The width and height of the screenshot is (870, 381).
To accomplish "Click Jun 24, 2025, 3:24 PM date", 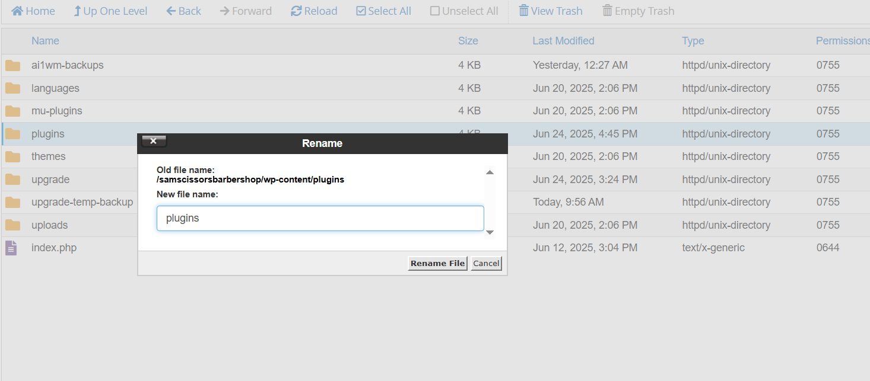I will (585, 180).
